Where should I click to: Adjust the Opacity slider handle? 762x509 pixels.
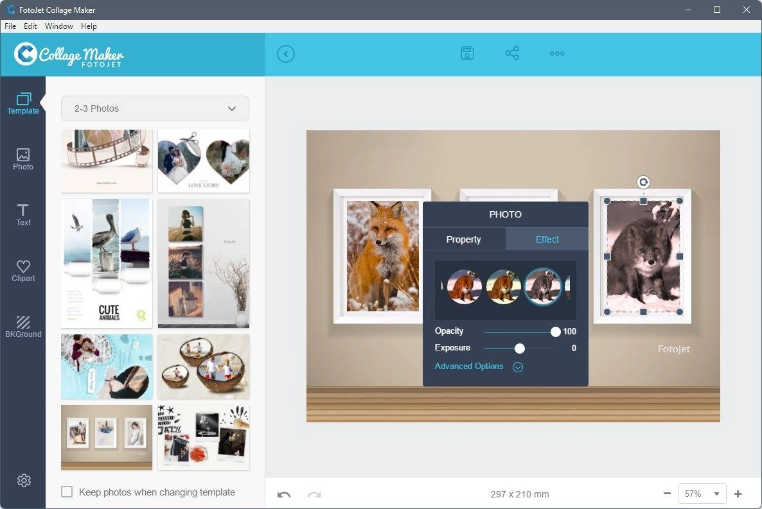pyautogui.click(x=556, y=332)
